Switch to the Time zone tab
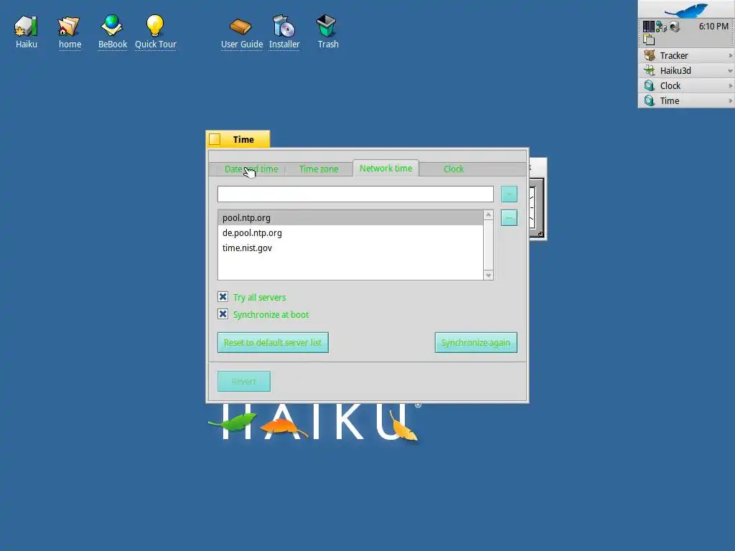Image resolution: width=735 pixels, height=551 pixels. [318, 169]
